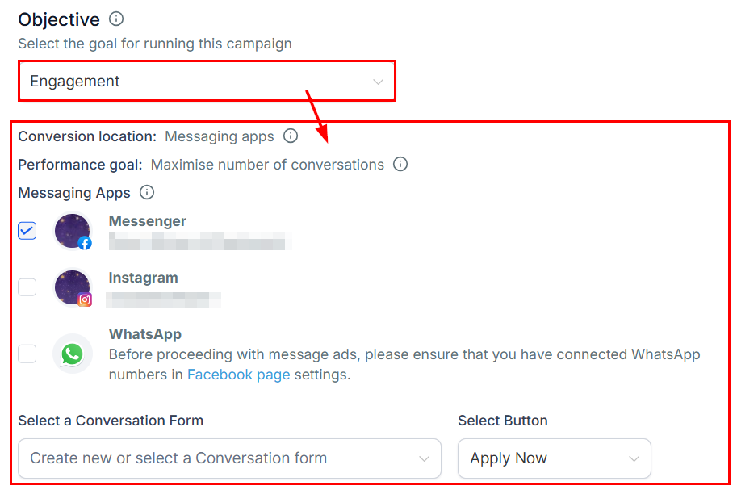Click the Apply Now chevron arrow
This screenshot has height=494, width=737.
[x=634, y=458]
